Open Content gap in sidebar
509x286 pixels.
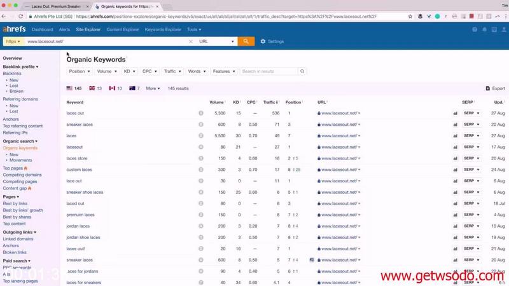pos(15,188)
